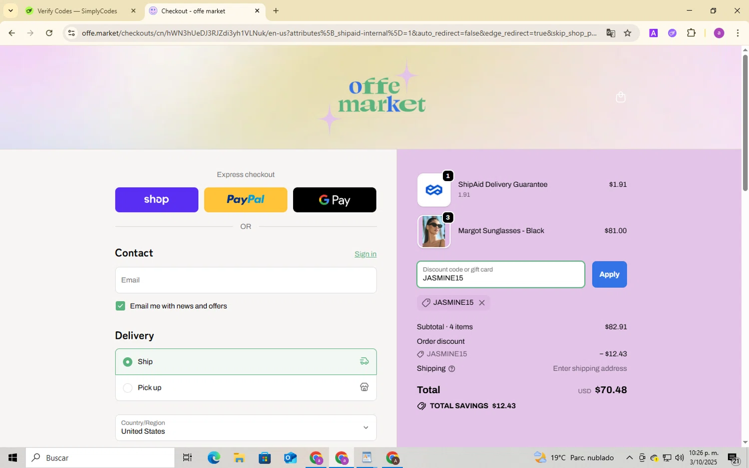749x468 pixels.
Task: Open the tab search dropdown arrow
Action: tap(10, 10)
